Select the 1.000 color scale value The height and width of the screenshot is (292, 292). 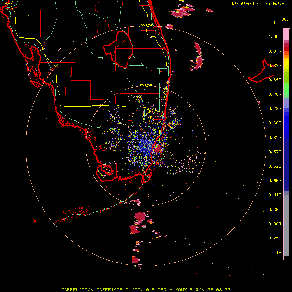(x=275, y=36)
